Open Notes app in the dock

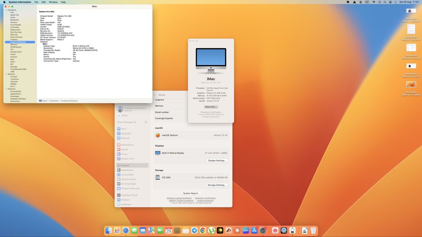[186, 230]
